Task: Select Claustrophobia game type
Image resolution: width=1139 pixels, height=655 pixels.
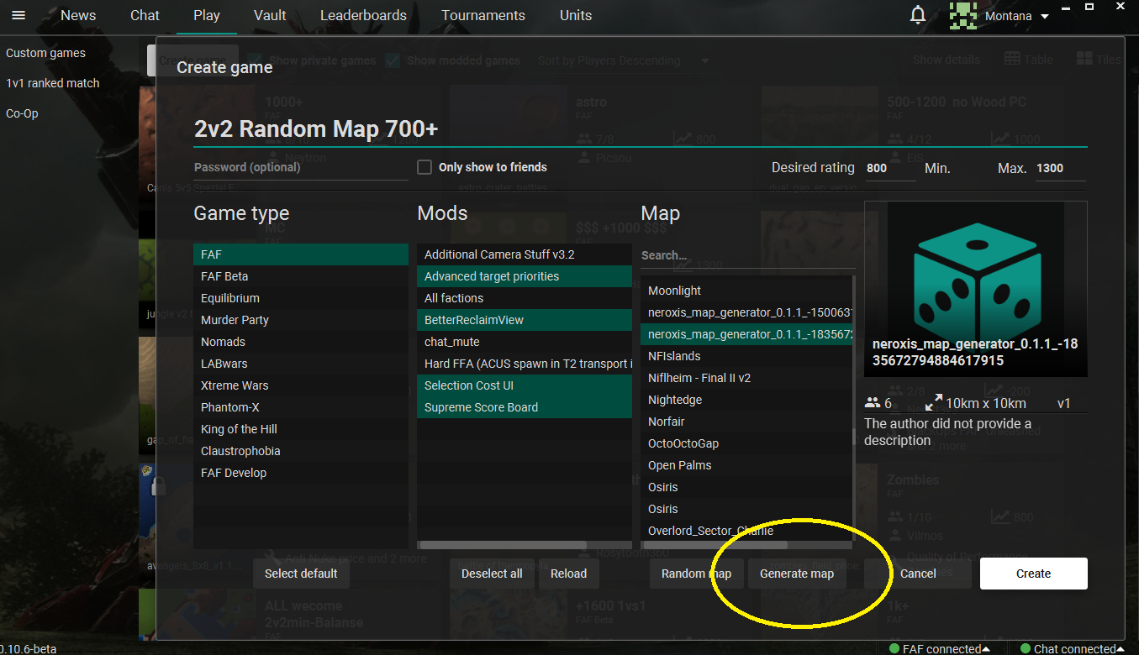Action: pyautogui.click(x=301, y=451)
